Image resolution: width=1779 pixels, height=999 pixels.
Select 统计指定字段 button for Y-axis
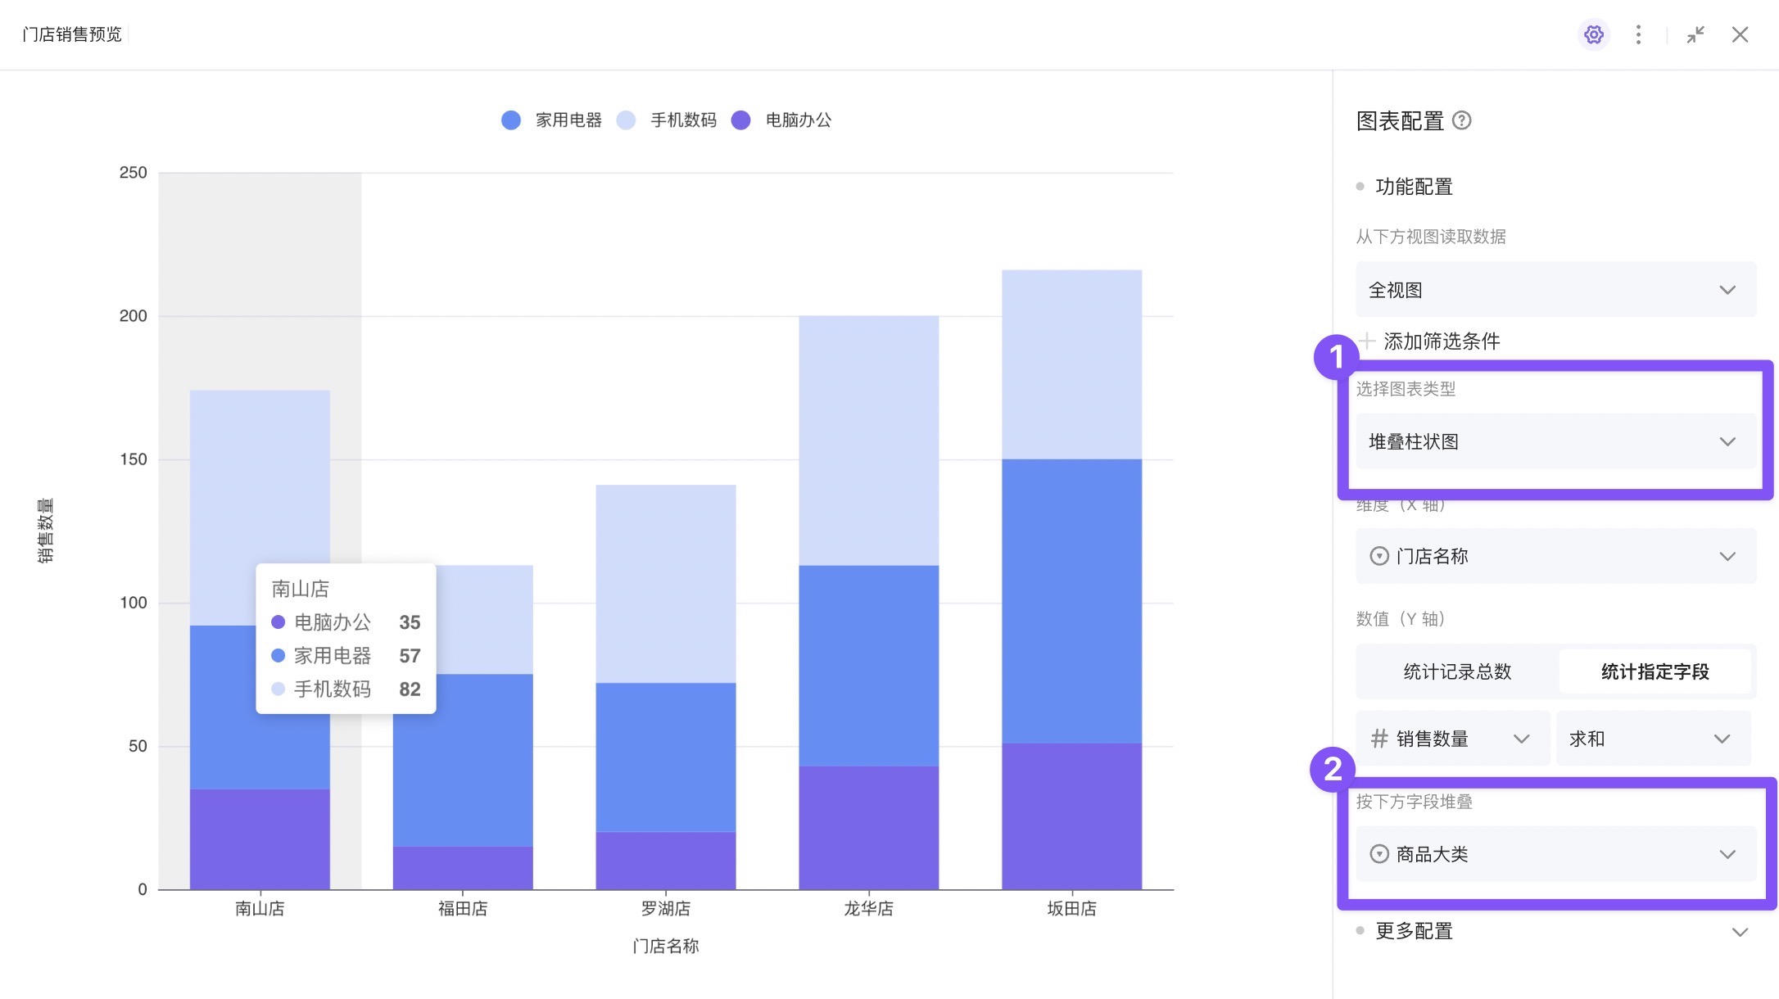click(1655, 671)
